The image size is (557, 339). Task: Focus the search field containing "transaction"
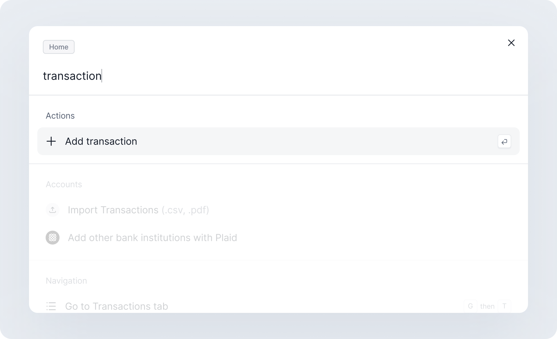pyautogui.click(x=261, y=76)
